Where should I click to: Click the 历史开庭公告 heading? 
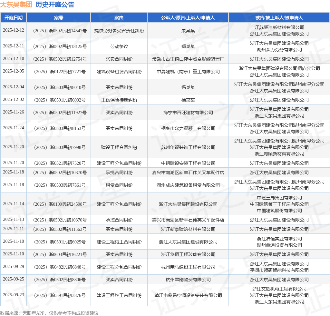55,5
